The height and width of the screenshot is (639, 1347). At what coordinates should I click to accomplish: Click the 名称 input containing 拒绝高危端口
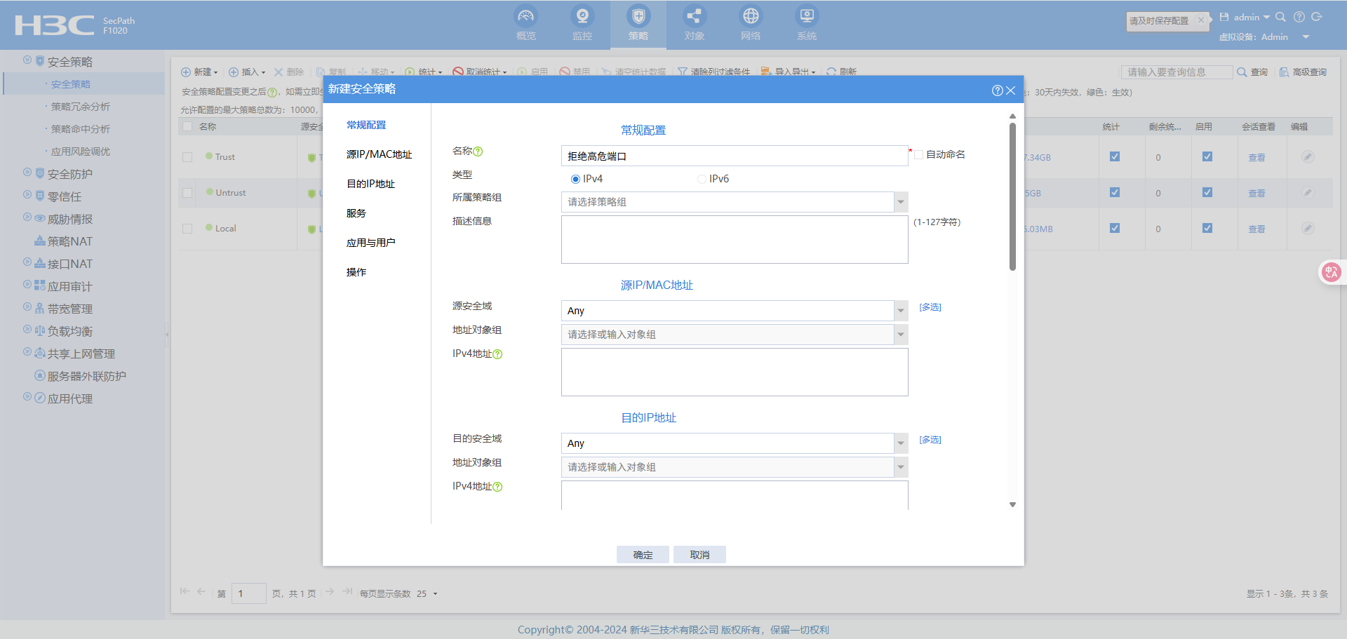735,156
